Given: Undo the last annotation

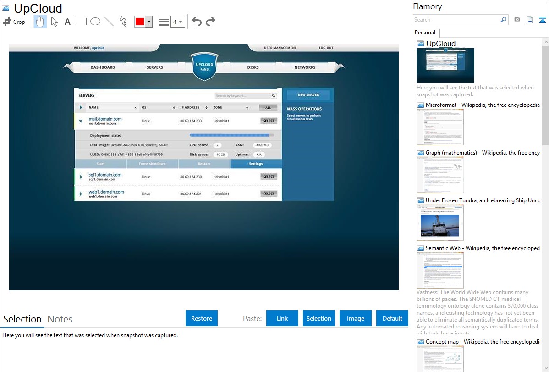Looking at the screenshot, I should (197, 22).
